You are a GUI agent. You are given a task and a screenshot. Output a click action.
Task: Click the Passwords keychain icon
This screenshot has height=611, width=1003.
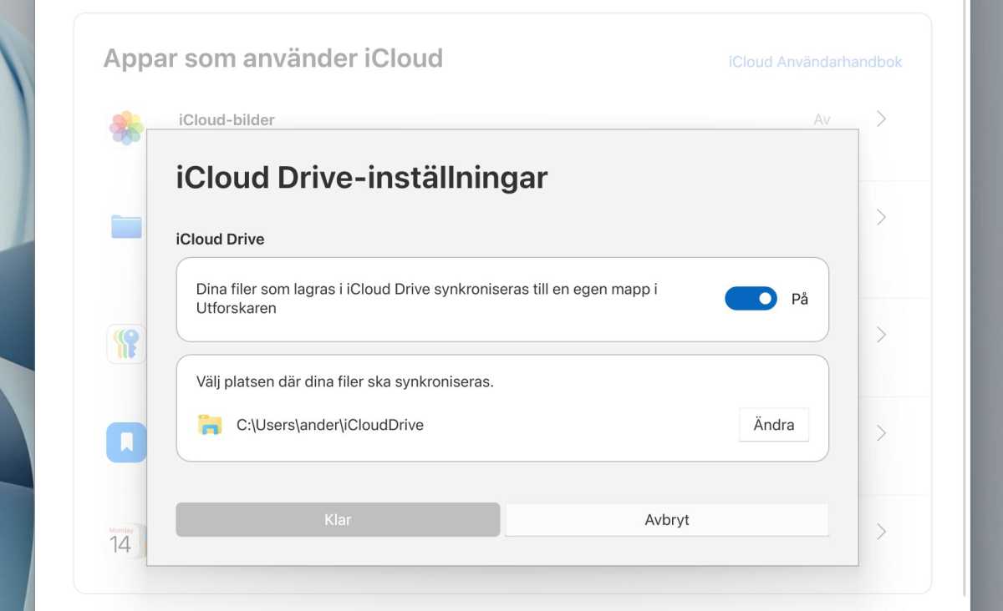125,343
